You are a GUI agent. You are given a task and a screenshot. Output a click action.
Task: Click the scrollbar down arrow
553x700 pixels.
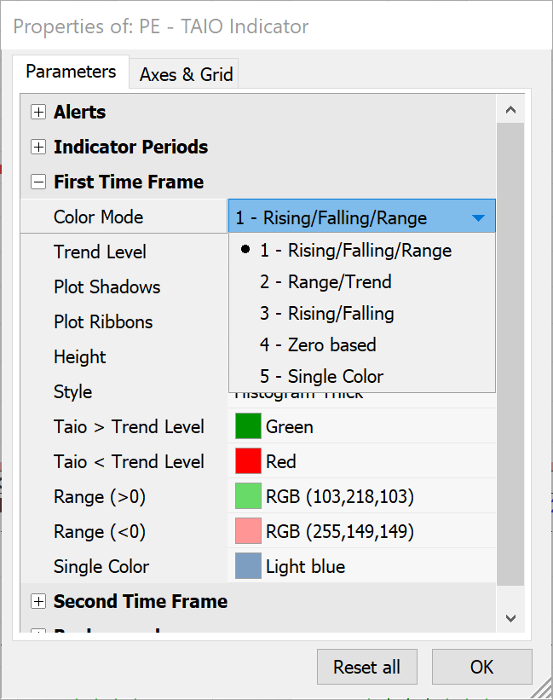511,617
